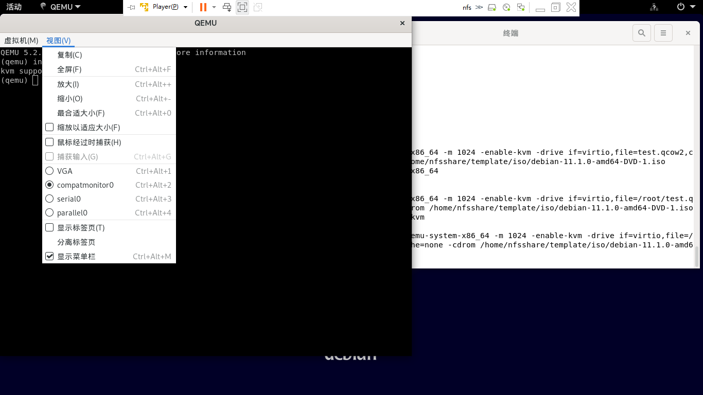Close the QEMU window with its X button

(402, 23)
